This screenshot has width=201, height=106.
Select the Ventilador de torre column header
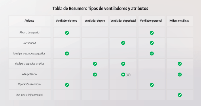pos(67,21)
